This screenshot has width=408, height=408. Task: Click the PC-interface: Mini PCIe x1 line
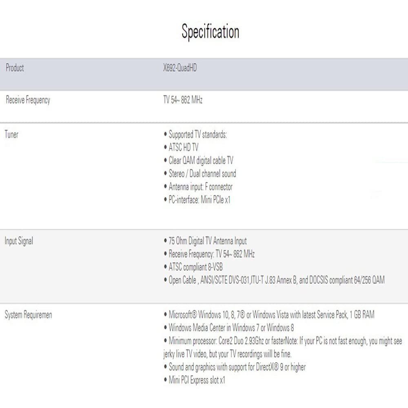pos(199,200)
